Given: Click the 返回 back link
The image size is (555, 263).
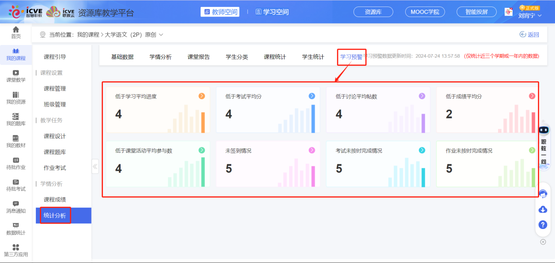Looking at the screenshot, I should [530, 33].
